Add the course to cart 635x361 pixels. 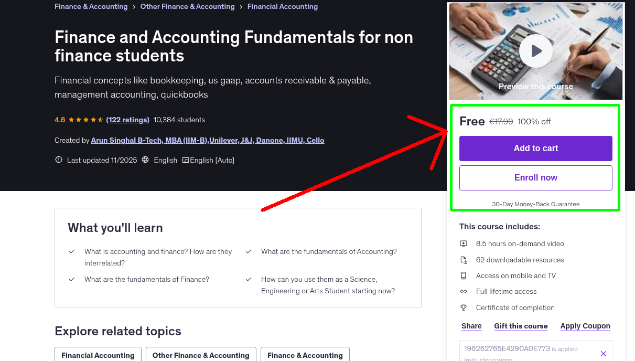[535, 148]
